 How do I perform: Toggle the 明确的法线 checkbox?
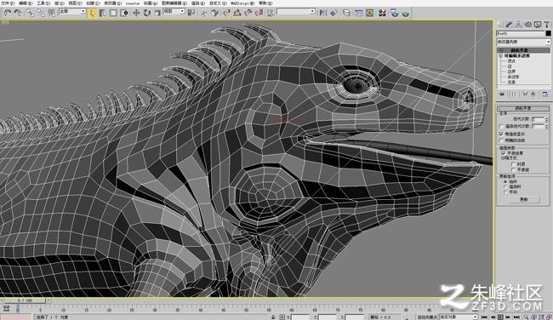pos(501,140)
